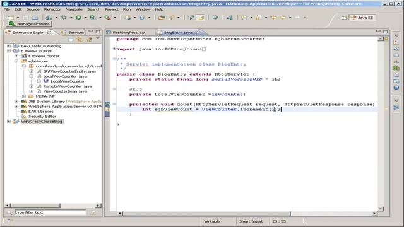Image resolution: width=404 pixels, height=227 pixels.
Task: Open the Navigate menu
Action: pos(74,9)
